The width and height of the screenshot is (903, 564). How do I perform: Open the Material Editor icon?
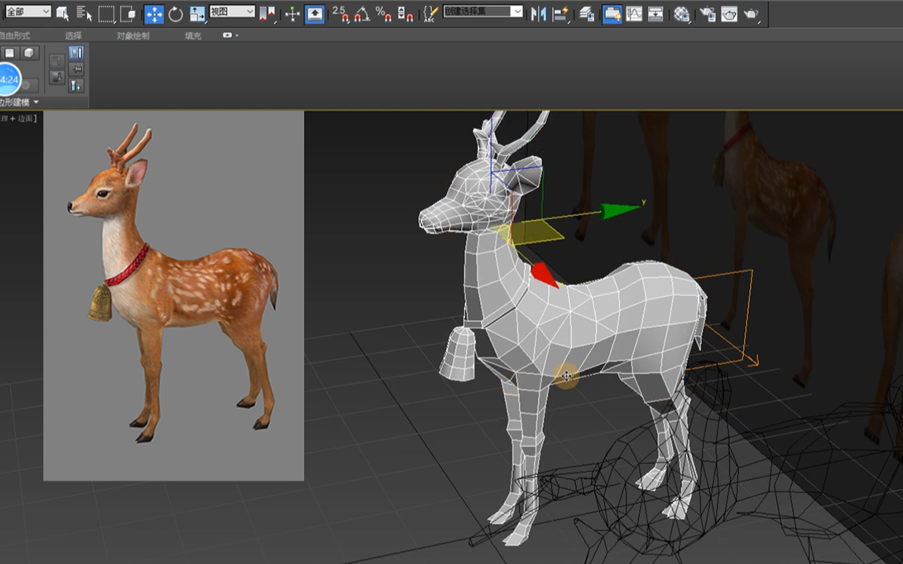(682, 14)
